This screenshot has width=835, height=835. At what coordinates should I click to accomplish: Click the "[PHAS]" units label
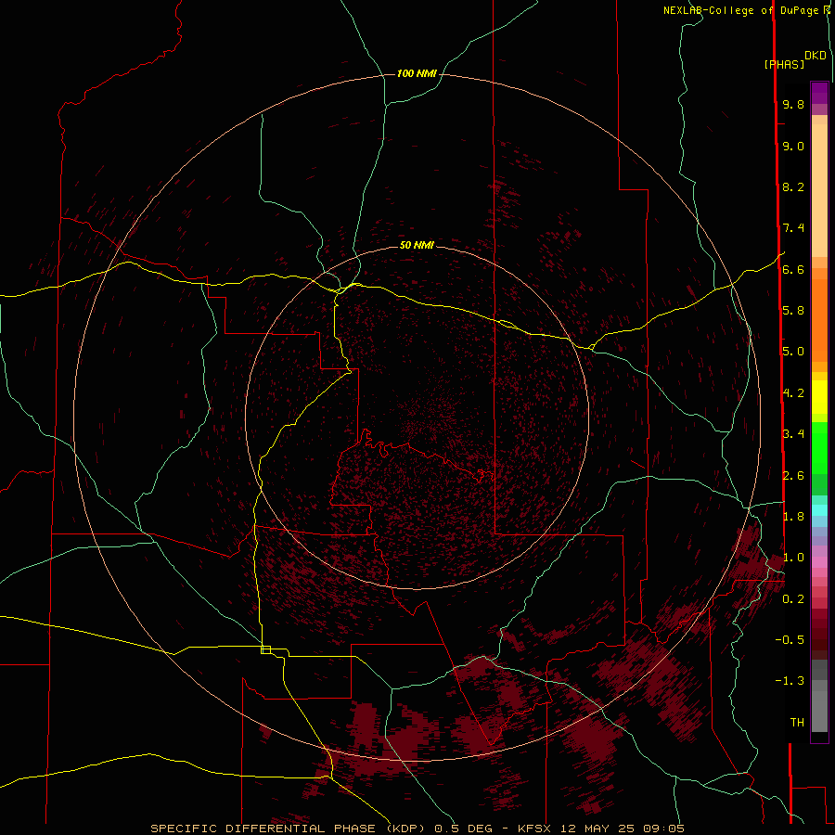784,64
